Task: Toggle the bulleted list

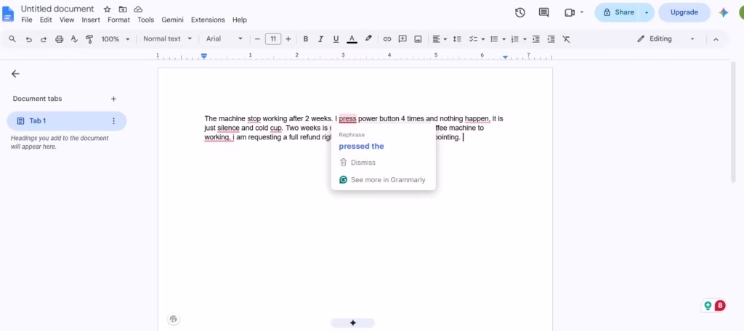Action: (x=494, y=39)
